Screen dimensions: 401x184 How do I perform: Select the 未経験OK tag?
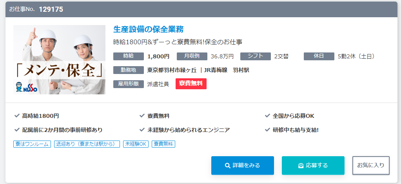pyautogui.click(x=136, y=144)
